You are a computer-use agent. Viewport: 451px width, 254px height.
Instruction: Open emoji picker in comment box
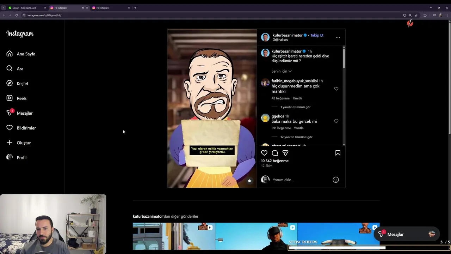click(336, 180)
